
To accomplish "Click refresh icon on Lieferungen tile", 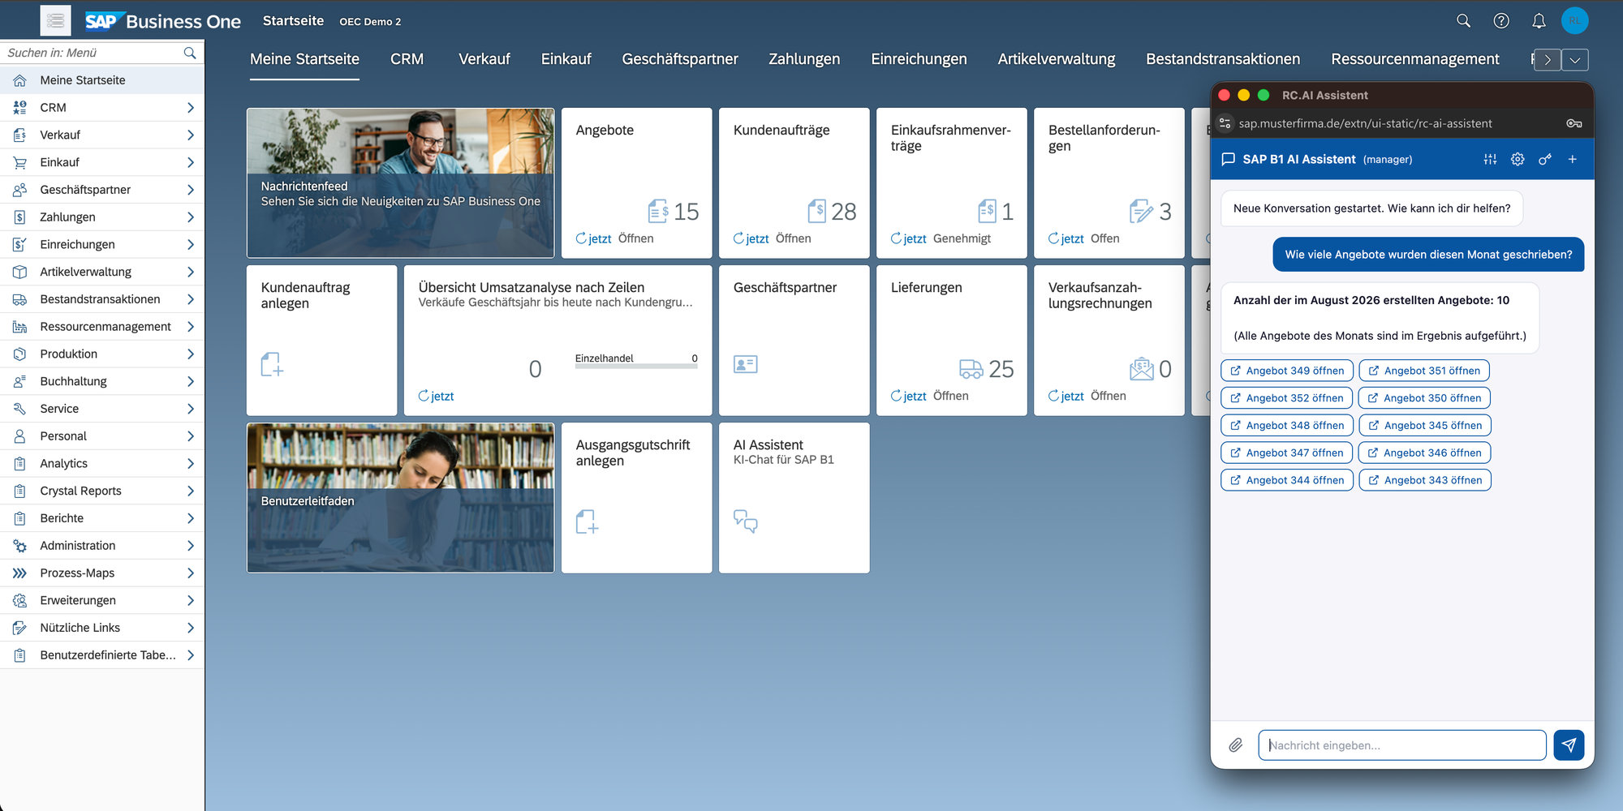I will (x=896, y=396).
